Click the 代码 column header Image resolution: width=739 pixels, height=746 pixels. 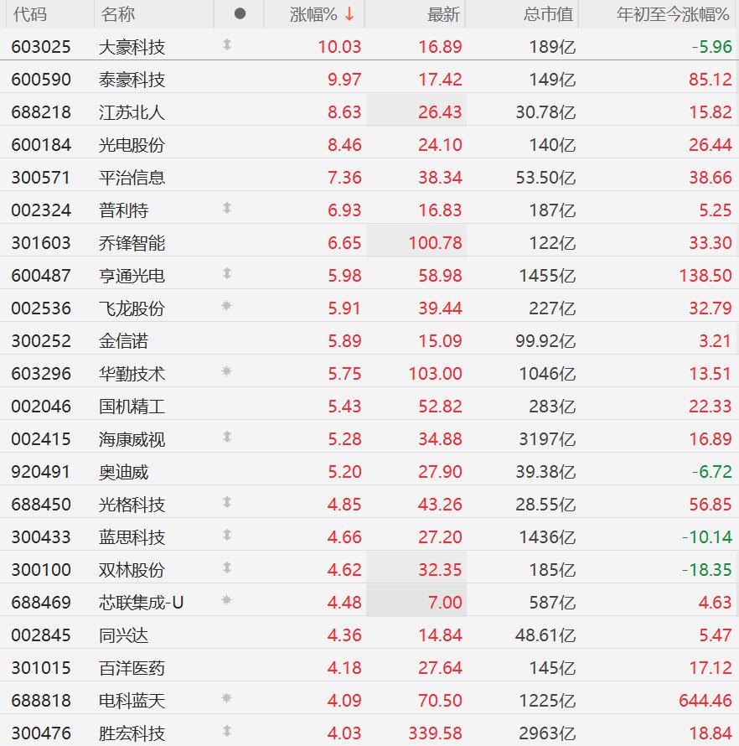(x=30, y=14)
